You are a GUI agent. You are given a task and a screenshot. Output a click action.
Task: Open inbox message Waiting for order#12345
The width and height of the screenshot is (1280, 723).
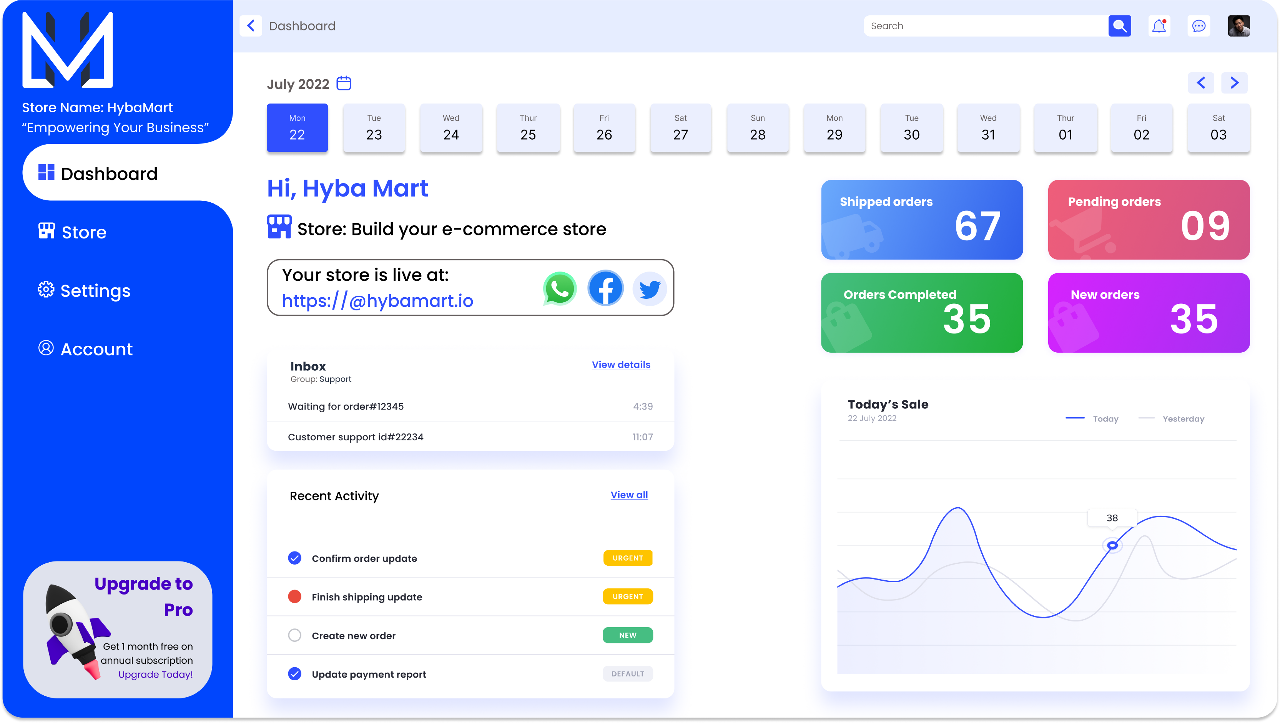click(470, 406)
